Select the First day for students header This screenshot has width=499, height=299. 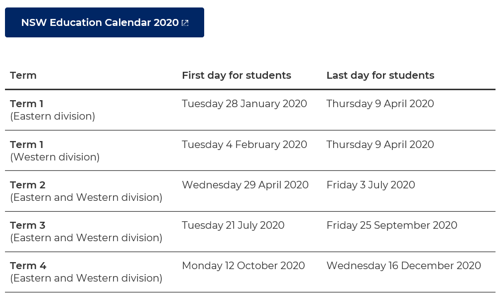point(237,75)
